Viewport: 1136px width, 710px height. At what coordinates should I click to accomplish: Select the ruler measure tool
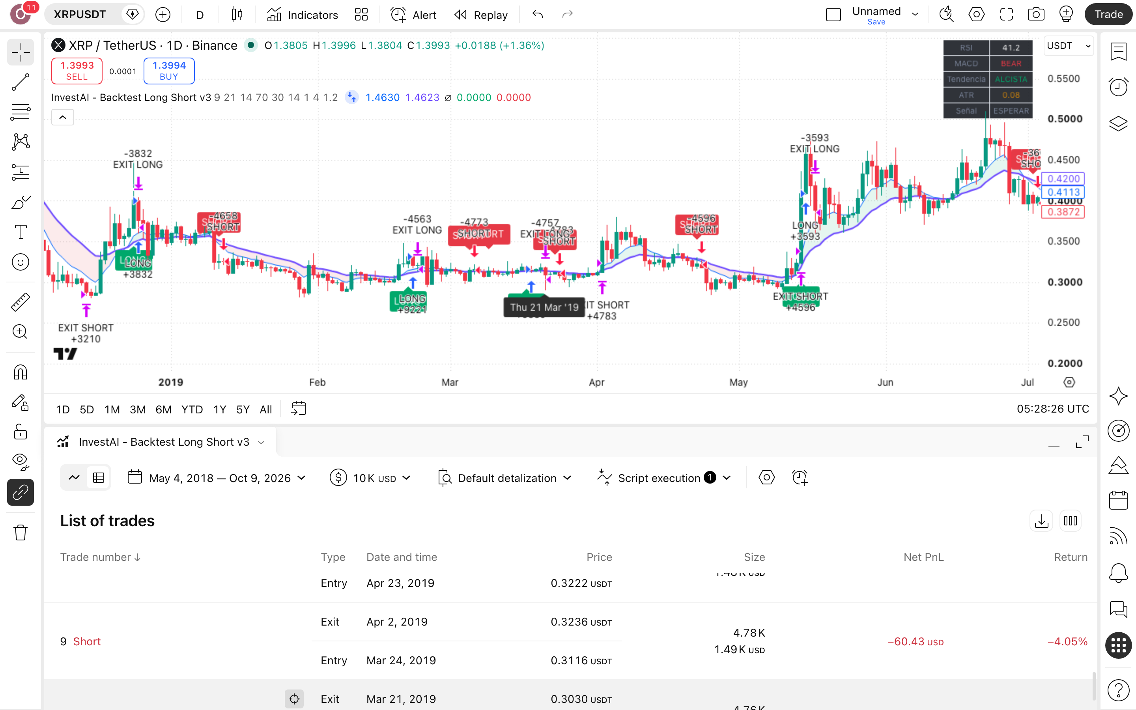(20, 302)
